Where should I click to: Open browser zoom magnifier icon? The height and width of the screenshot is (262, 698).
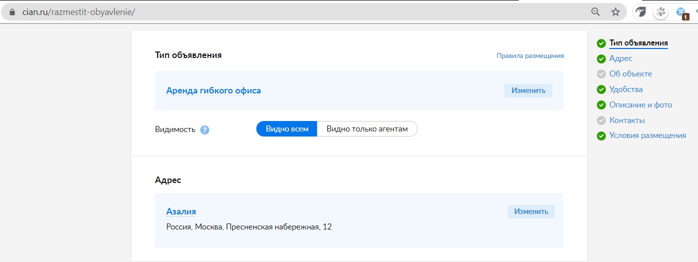coord(595,12)
